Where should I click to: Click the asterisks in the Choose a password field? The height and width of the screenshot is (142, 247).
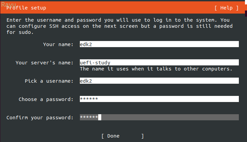point(89,99)
